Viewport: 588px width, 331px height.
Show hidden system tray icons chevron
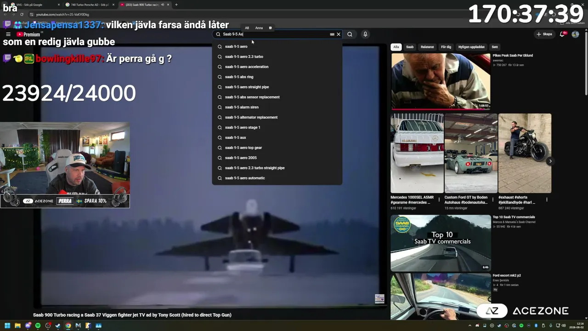tap(471, 325)
